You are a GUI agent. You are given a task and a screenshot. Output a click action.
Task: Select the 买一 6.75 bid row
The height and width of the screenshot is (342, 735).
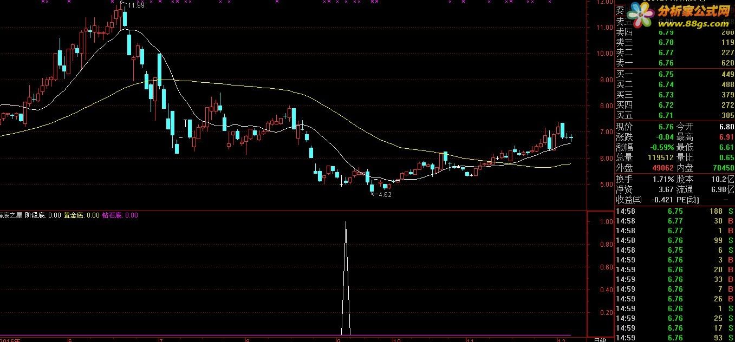[x=674, y=74]
